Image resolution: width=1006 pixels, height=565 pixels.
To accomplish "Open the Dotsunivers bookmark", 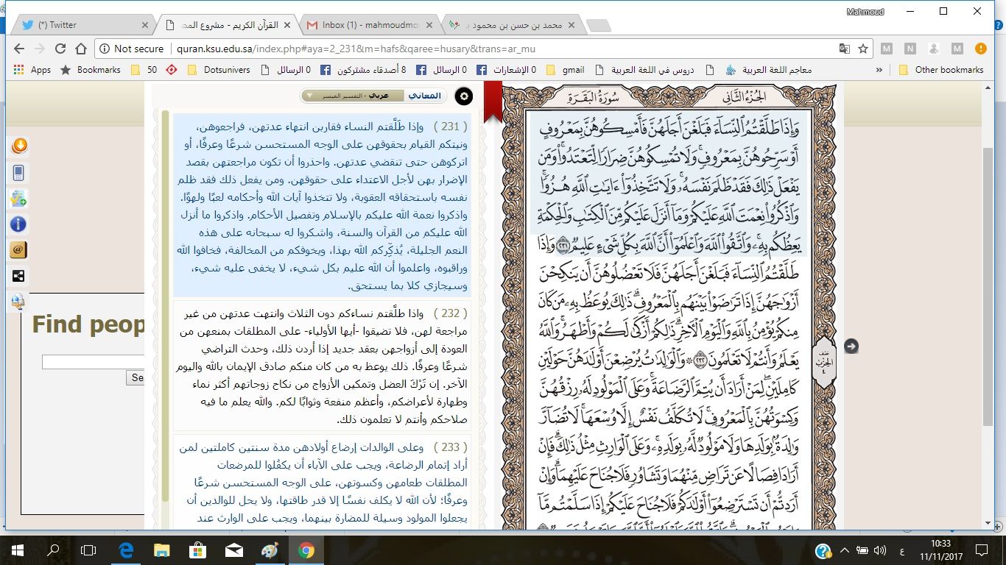I will [x=217, y=70].
